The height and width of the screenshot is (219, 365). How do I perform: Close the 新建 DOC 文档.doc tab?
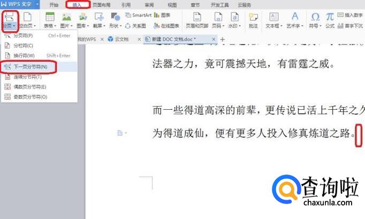point(214,40)
